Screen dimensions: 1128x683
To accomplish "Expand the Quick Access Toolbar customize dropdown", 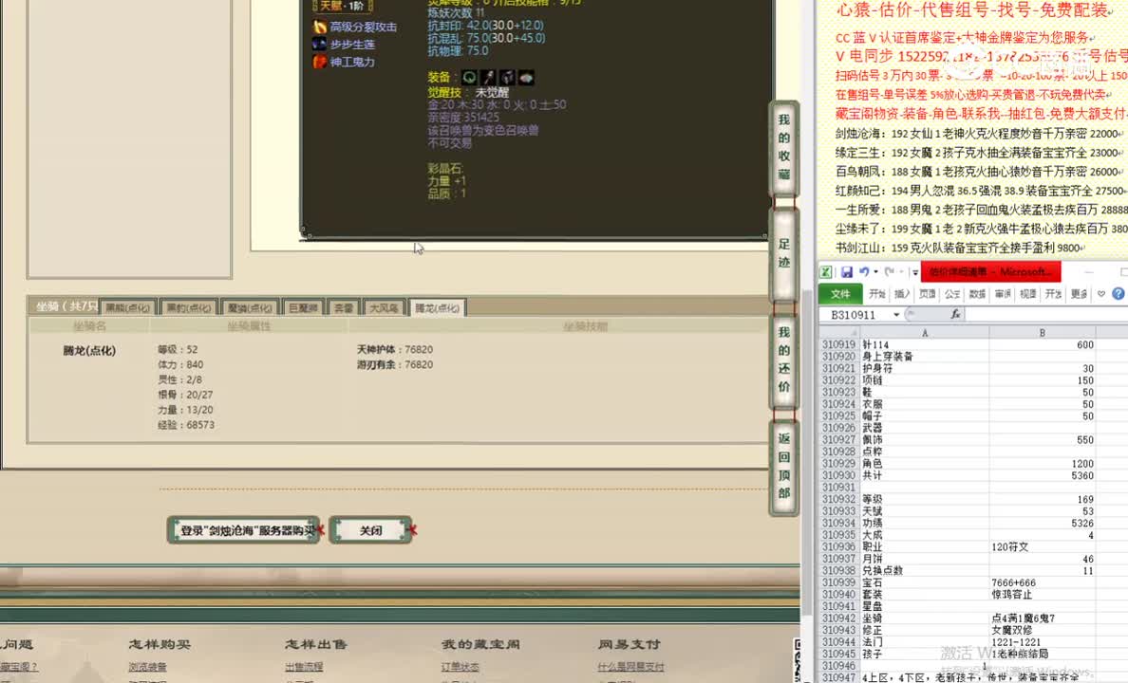I will 915,271.
